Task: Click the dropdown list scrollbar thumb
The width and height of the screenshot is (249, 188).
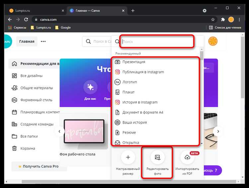Action: pyautogui.click(x=202, y=56)
